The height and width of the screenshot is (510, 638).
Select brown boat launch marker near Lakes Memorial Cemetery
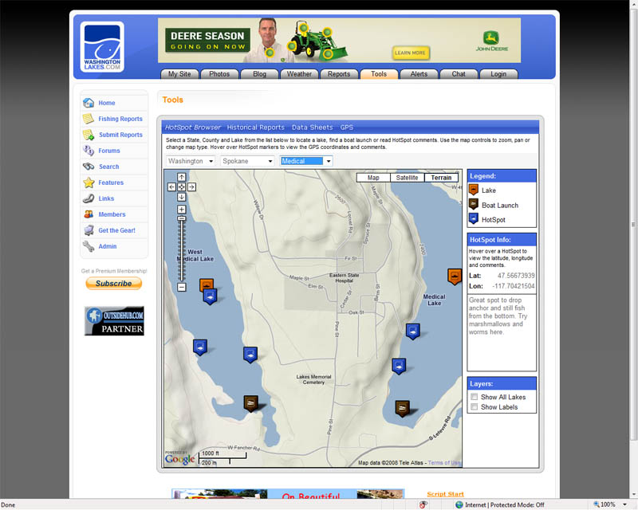251,402
